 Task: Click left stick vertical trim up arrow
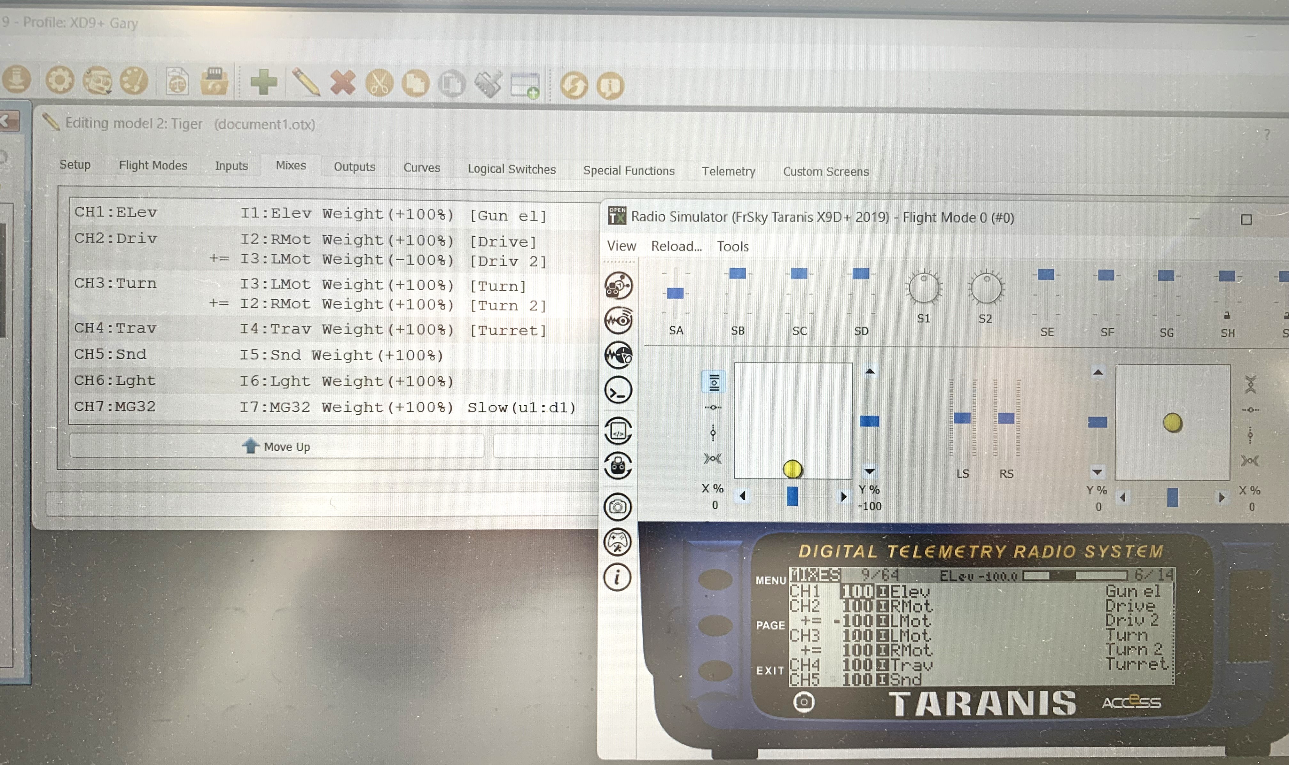[x=870, y=371]
